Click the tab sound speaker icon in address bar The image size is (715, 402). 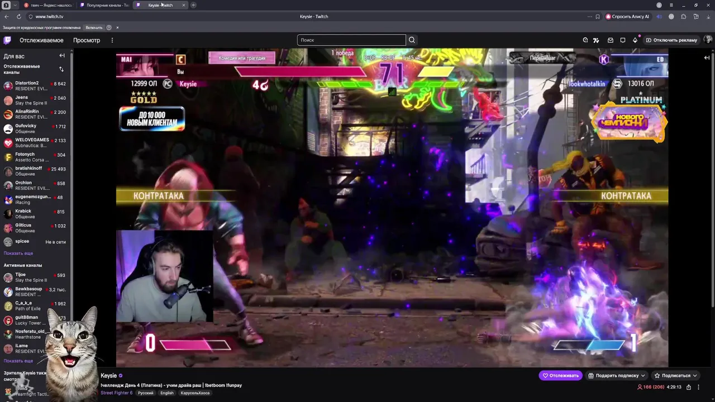[x=659, y=17]
